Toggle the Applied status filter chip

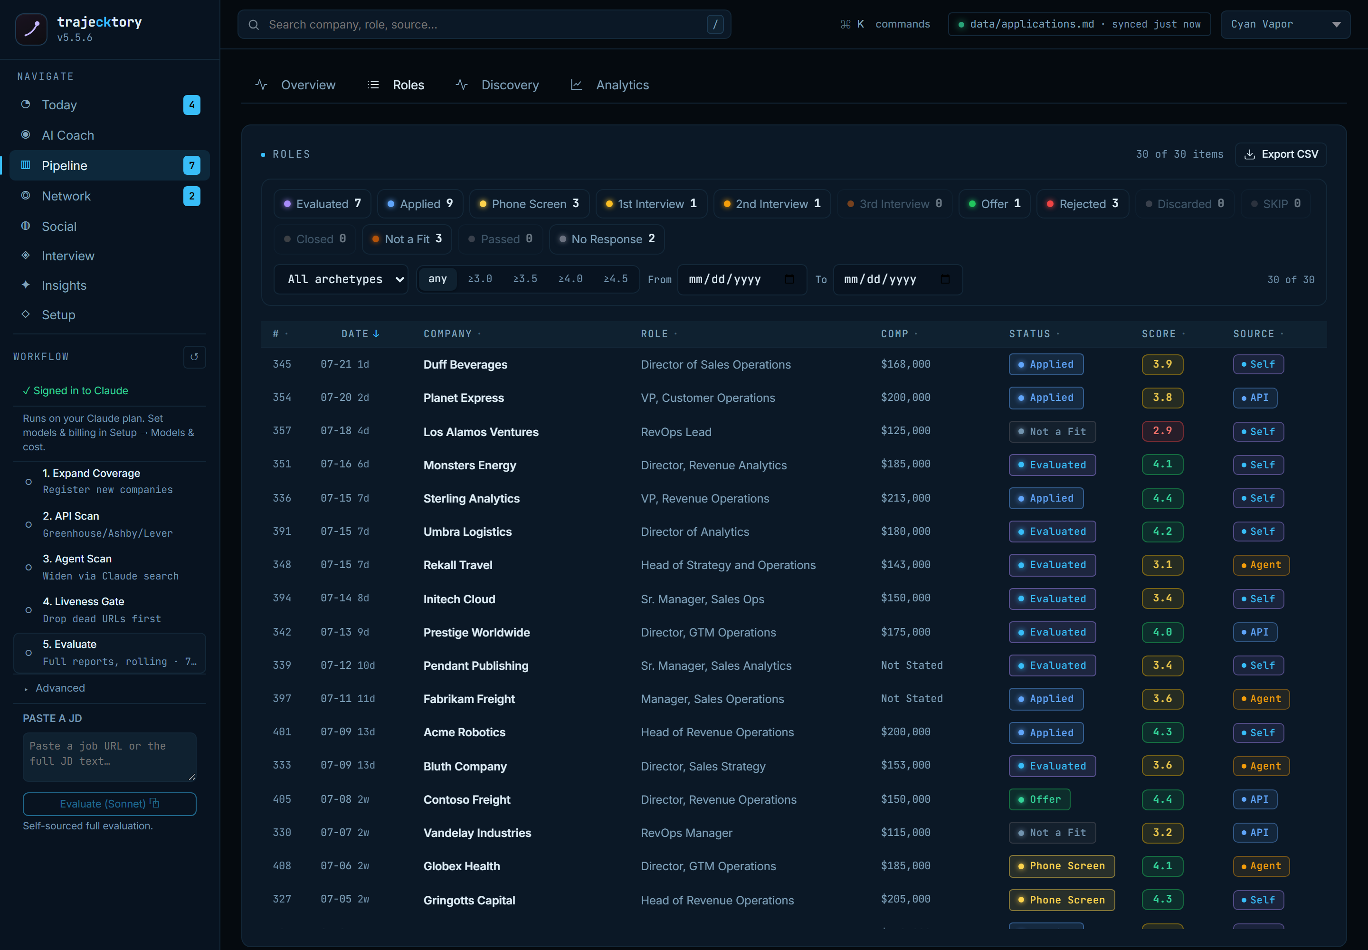pyautogui.click(x=420, y=204)
